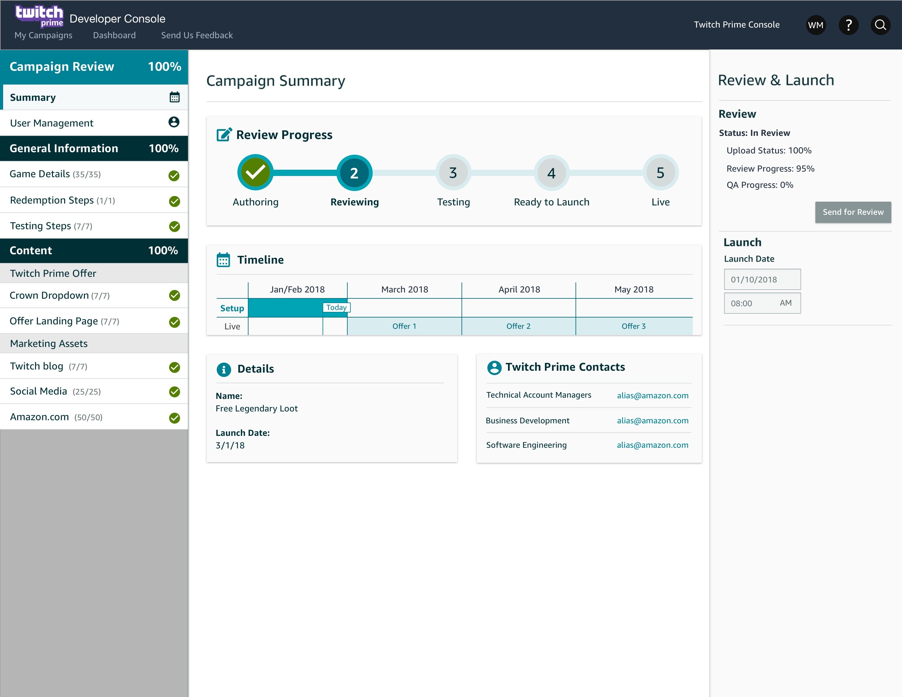Select Offer 2 on the timeline

pos(519,326)
